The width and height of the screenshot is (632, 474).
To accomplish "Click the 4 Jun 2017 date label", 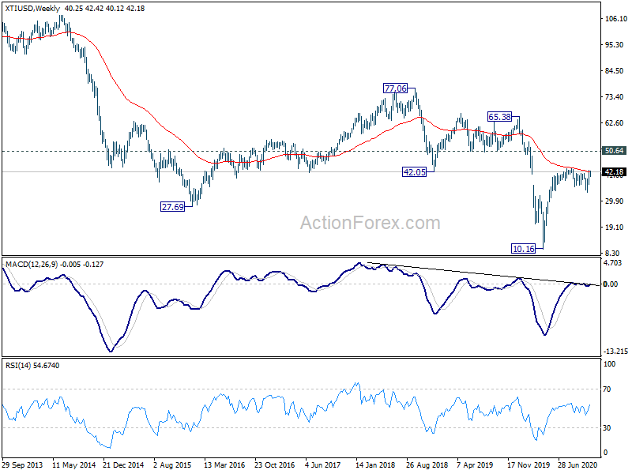I will tap(323, 465).
